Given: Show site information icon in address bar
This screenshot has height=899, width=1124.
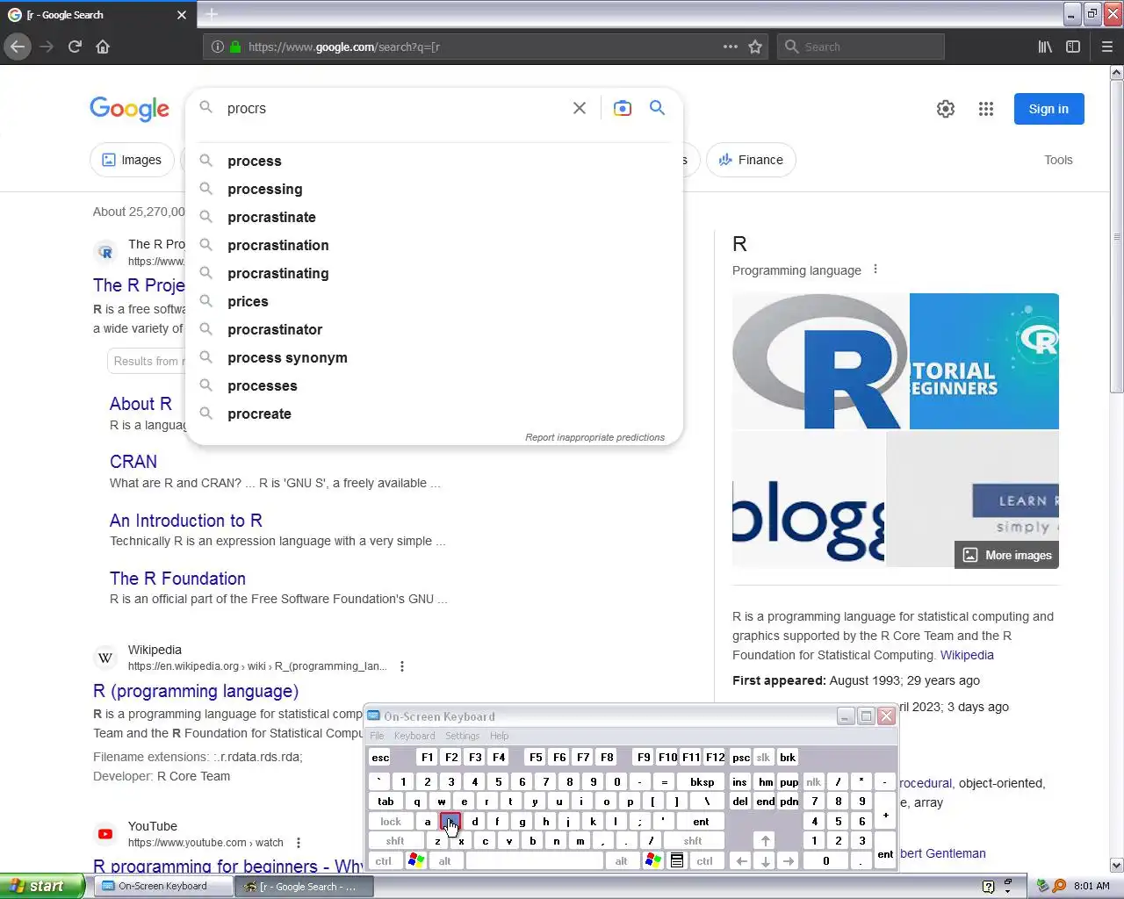Looking at the screenshot, I should click(x=218, y=47).
